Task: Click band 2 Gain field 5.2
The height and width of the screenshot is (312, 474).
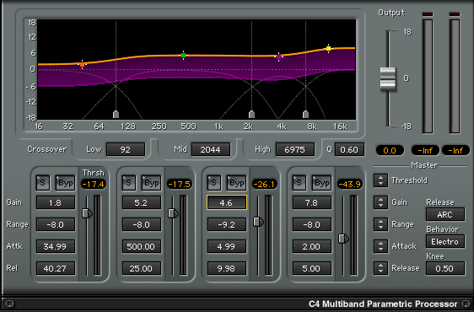Action: (x=142, y=202)
